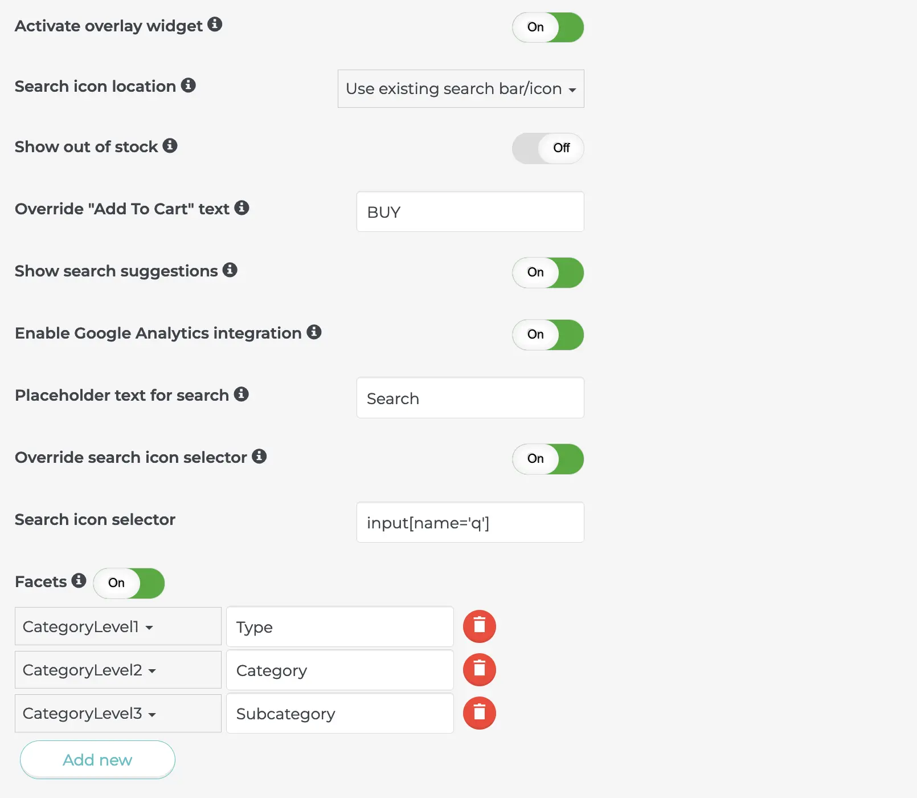917x798 pixels.
Task: Click info icon beside Search icon location
Action: click(189, 85)
